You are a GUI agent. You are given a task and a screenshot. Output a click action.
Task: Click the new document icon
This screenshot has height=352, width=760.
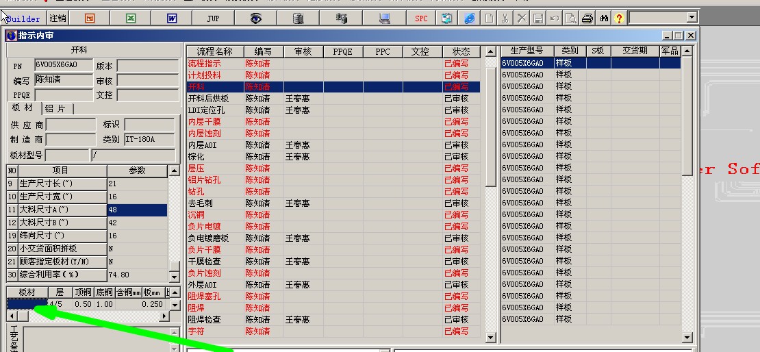tap(490, 18)
